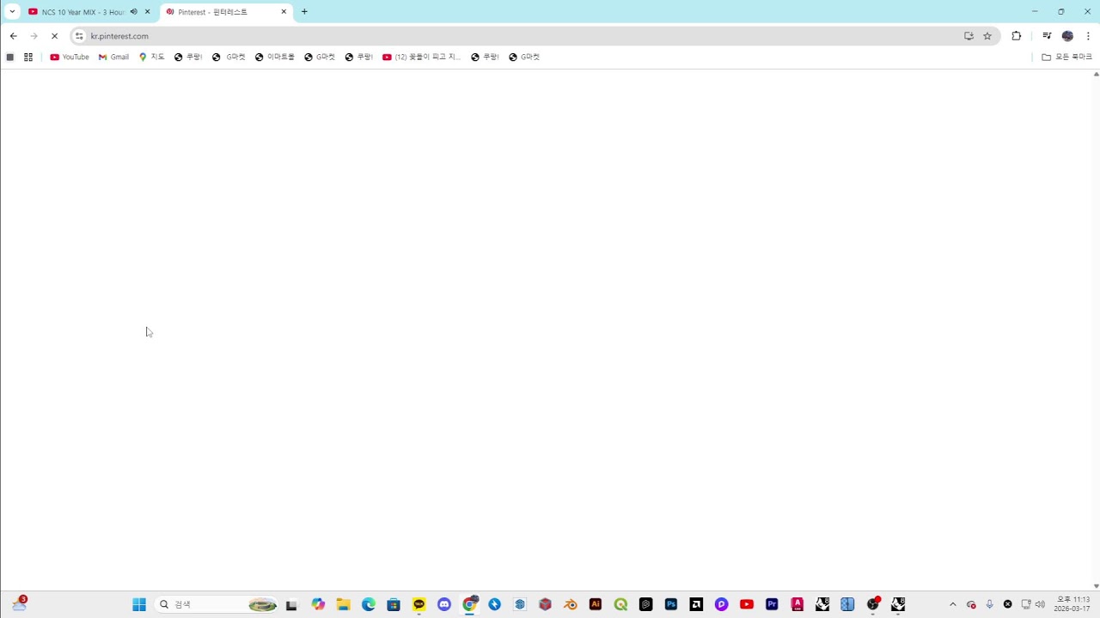Image resolution: width=1100 pixels, height=618 pixels.
Task: Show hidden system tray icons chevron
Action: pos(952,604)
